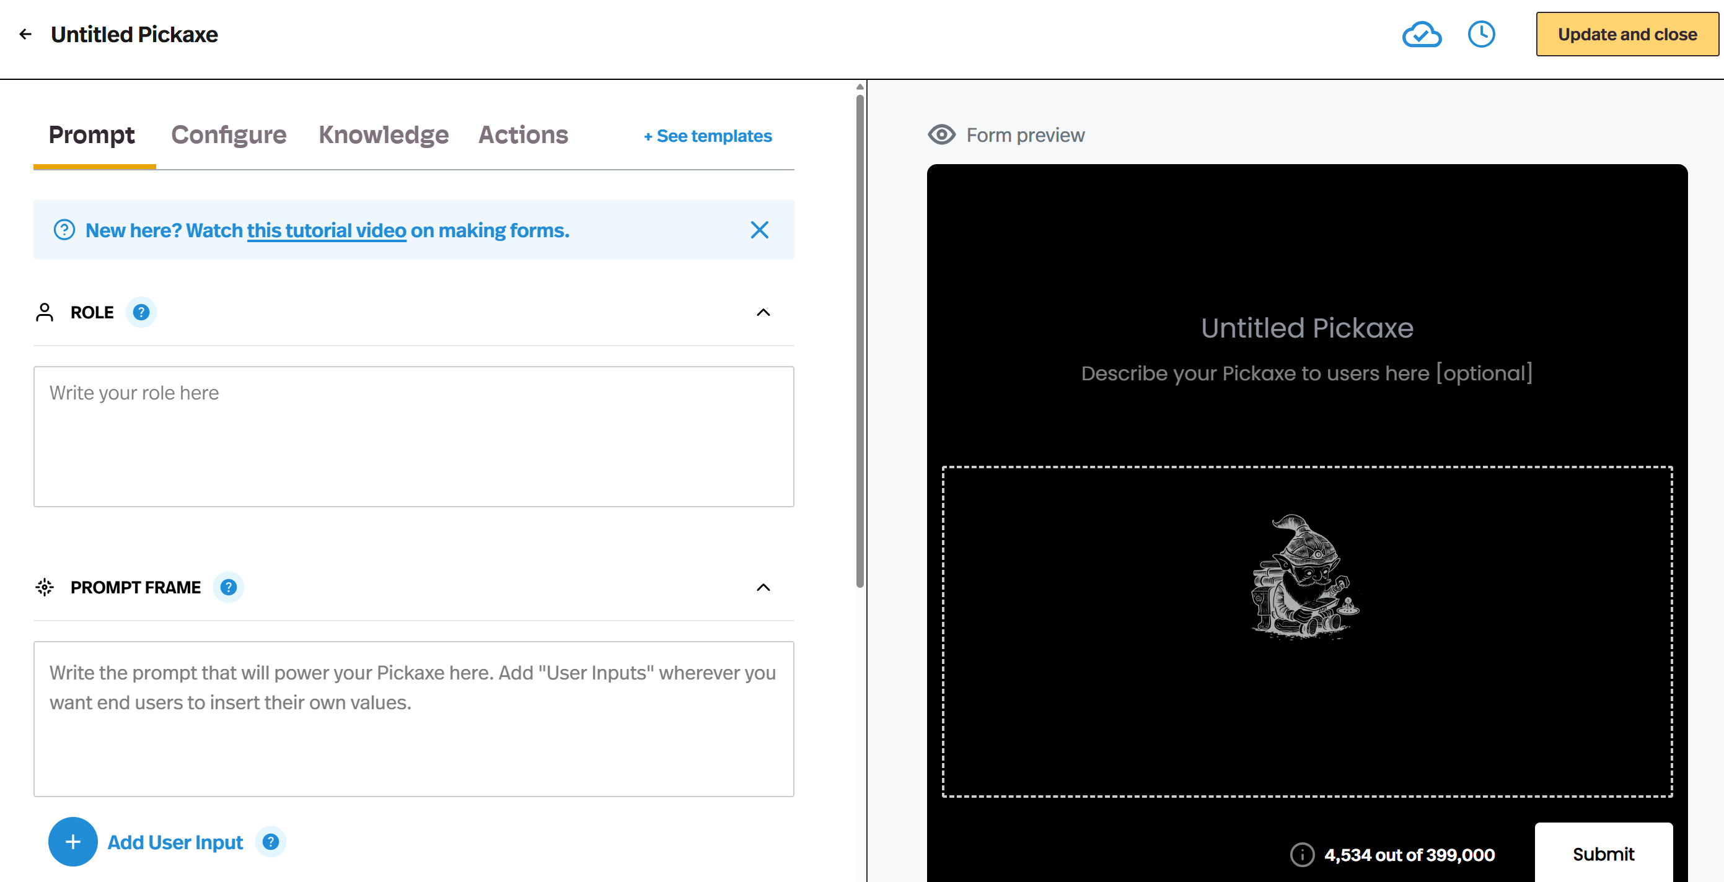The height and width of the screenshot is (882, 1724).
Task: Click the blue plus Add User Input icon
Action: pyautogui.click(x=73, y=841)
